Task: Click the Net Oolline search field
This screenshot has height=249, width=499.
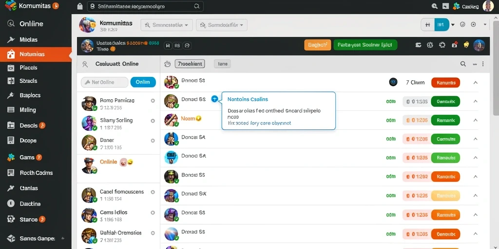Action: click(x=105, y=82)
